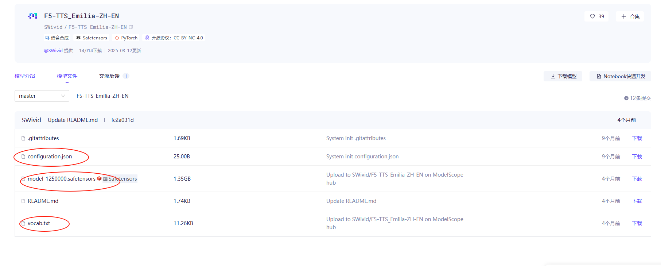
Task: Switch to the 模型文件 tab
Action: (67, 76)
